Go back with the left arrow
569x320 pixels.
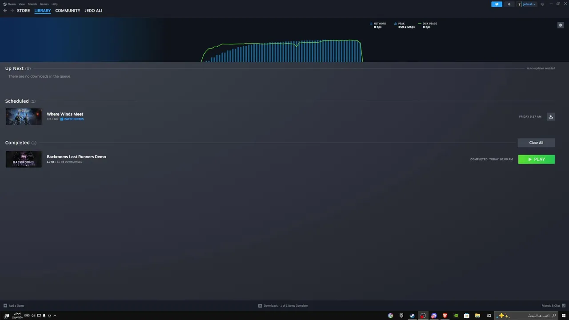(5, 11)
